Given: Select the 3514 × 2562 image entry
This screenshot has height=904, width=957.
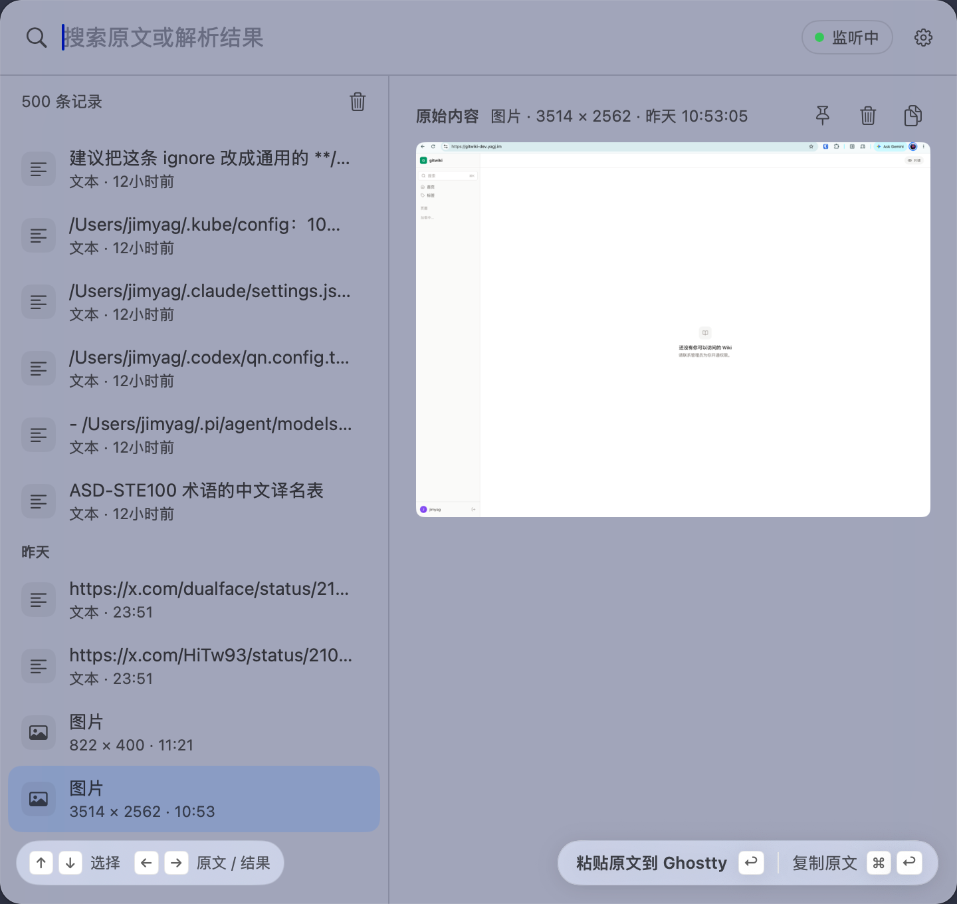Looking at the screenshot, I should tap(194, 799).
